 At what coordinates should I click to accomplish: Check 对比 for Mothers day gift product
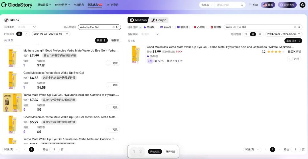[110, 63]
